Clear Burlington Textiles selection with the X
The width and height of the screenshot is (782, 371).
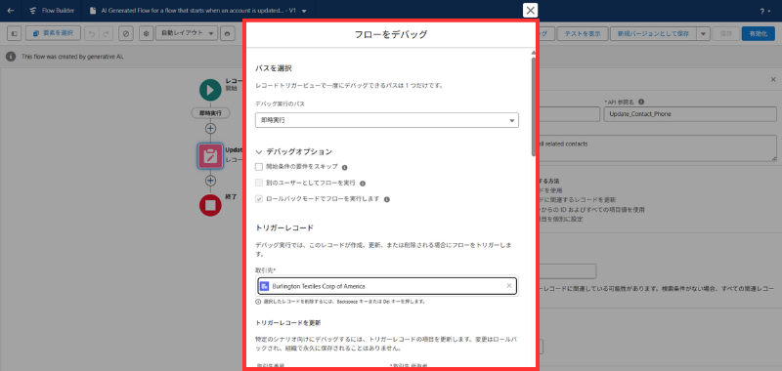coord(508,286)
